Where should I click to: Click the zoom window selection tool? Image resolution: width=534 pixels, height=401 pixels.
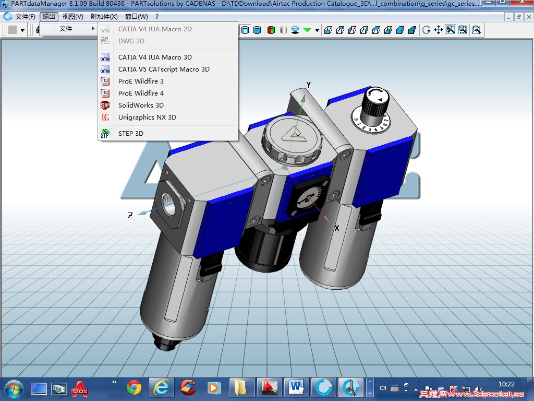(463, 30)
